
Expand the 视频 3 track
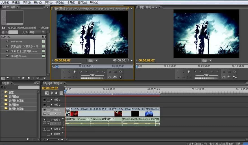pyautogui.click(x=52, y=100)
